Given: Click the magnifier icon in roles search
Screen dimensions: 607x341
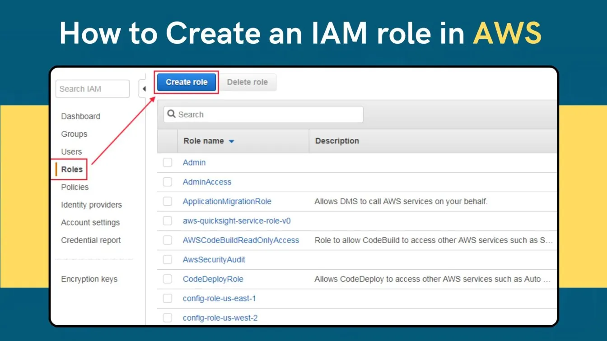Looking at the screenshot, I should coord(171,114).
